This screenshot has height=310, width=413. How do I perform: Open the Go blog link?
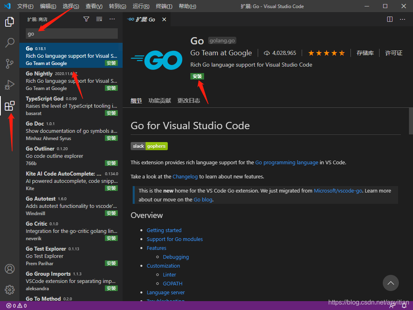pyautogui.click(x=203, y=200)
